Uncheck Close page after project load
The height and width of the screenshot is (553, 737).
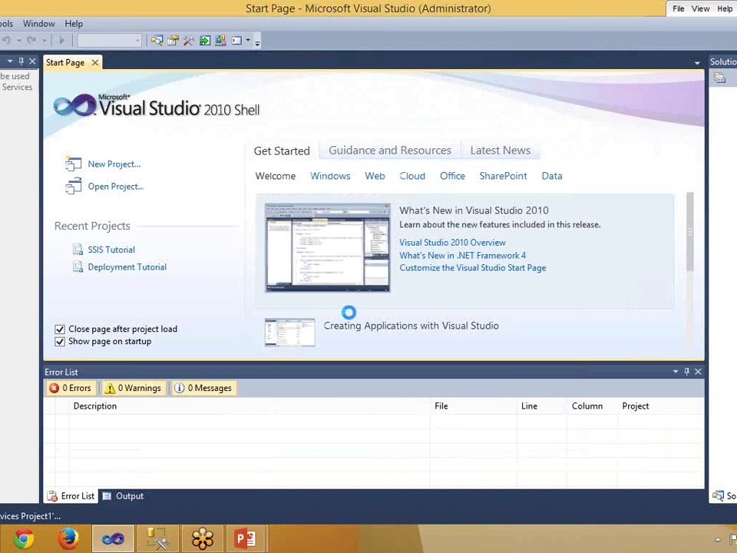(x=60, y=329)
